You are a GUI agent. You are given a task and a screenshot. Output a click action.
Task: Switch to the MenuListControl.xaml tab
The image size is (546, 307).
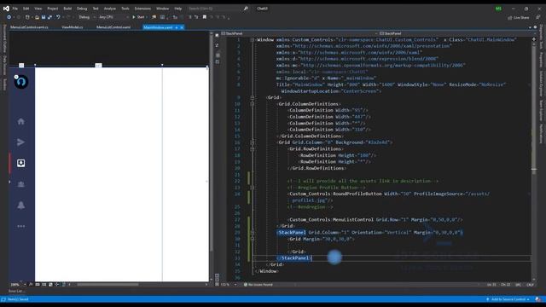113,27
